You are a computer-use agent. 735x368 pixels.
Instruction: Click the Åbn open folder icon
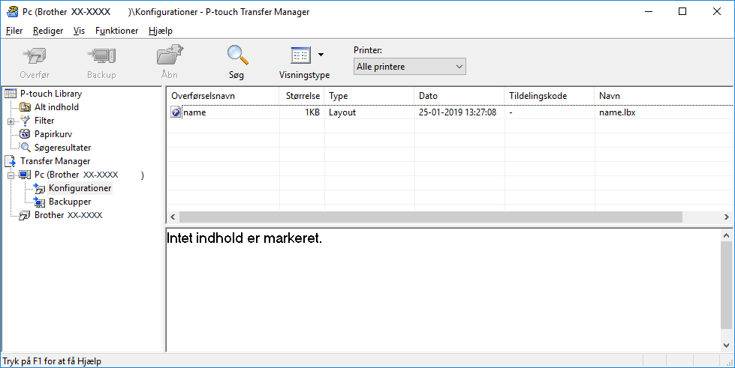(x=170, y=55)
